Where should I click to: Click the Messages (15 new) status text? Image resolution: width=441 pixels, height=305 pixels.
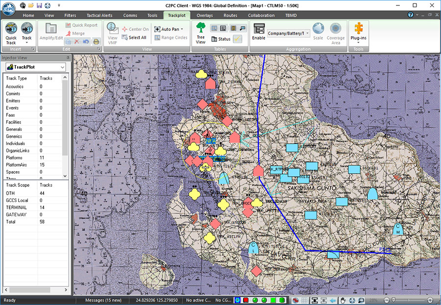point(103,300)
